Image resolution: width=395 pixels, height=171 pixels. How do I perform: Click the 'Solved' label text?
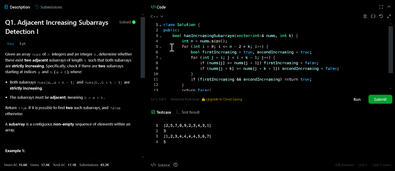(x=125, y=22)
